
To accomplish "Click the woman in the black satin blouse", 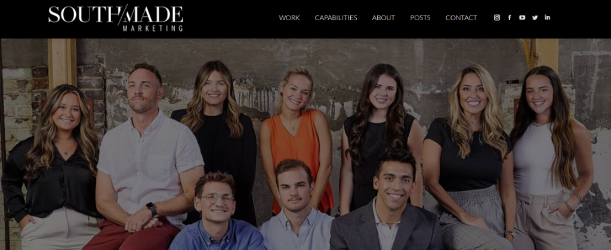I will (54, 167).
